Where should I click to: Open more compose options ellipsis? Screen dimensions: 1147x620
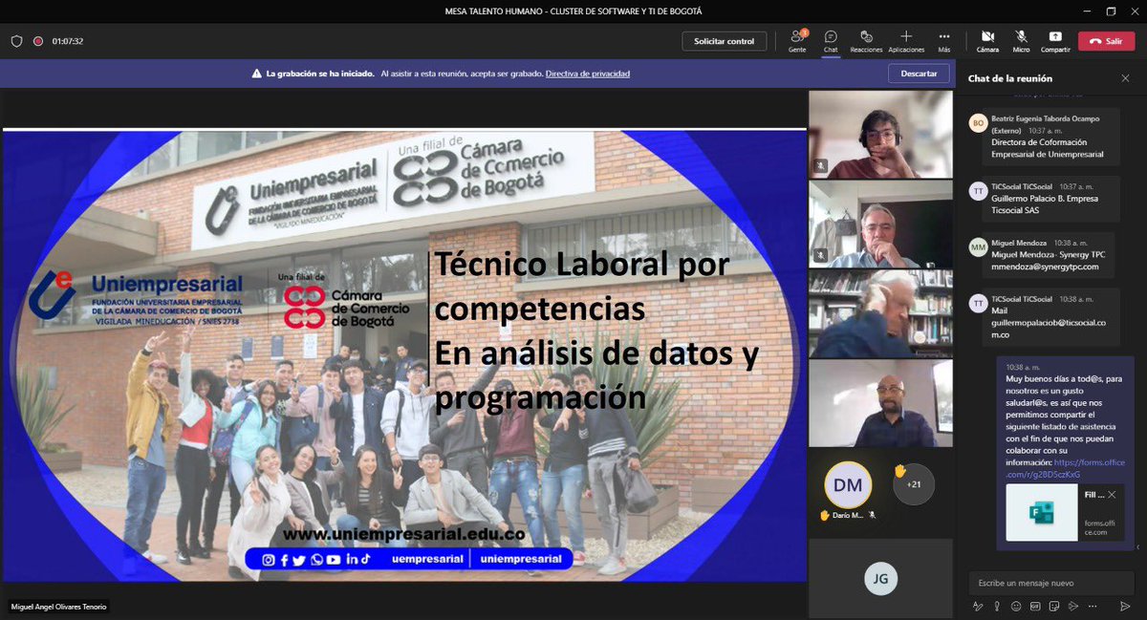(x=1091, y=607)
